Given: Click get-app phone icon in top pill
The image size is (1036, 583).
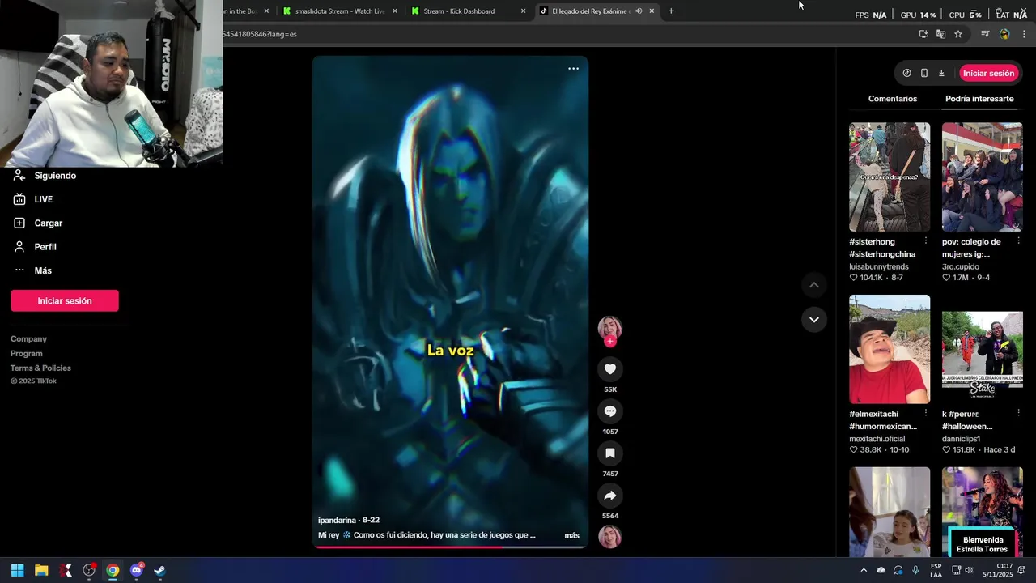Looking at the screenshot, I should 924,73.
